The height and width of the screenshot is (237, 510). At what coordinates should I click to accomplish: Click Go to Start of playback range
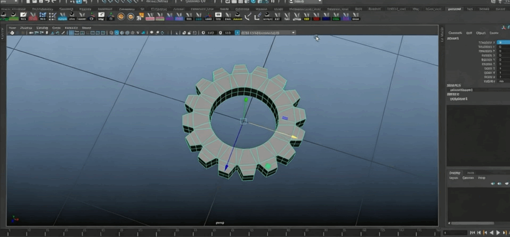pos(472,232)
